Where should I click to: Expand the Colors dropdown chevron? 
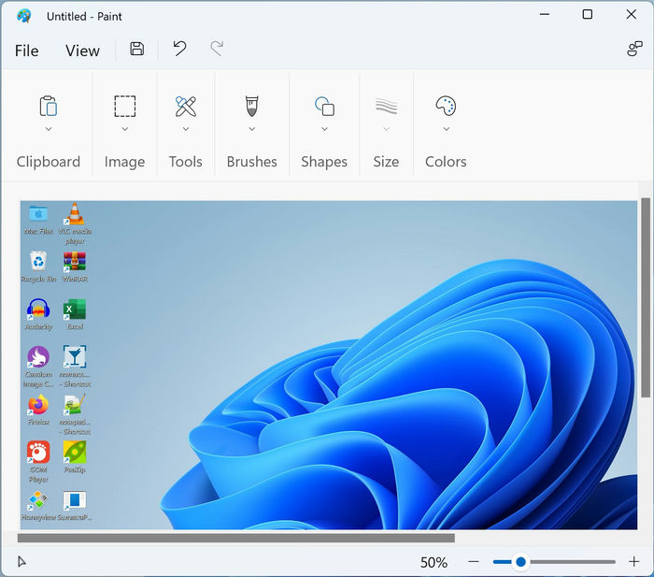pyautogui.click(x=447, y=129)
